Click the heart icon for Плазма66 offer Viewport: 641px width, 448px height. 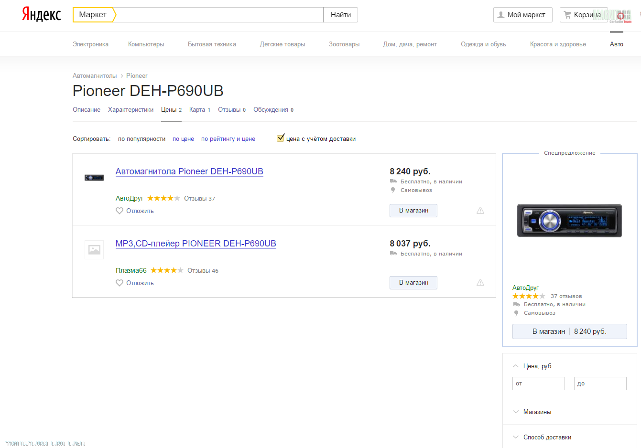[120, 283]
